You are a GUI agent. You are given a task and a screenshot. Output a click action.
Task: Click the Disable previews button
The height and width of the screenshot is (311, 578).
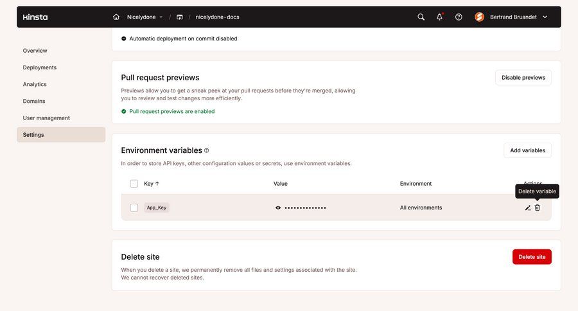tap(523, 78)
